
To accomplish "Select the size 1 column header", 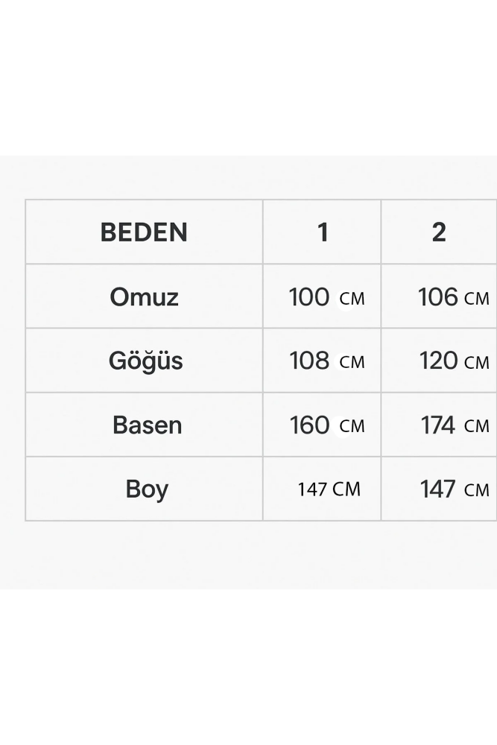I will [x=323, y=232].
